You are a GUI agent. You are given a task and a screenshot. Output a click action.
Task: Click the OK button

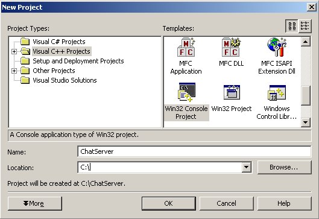coord(169,203)
